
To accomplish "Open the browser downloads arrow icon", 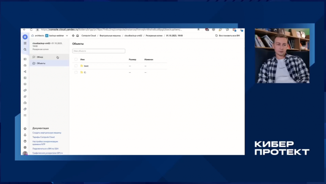I will (241, 30).
